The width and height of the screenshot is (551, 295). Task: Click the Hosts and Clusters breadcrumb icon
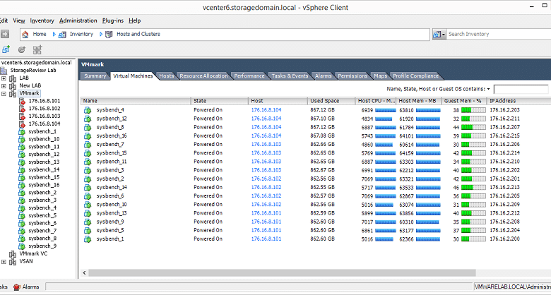click(109, 35)
